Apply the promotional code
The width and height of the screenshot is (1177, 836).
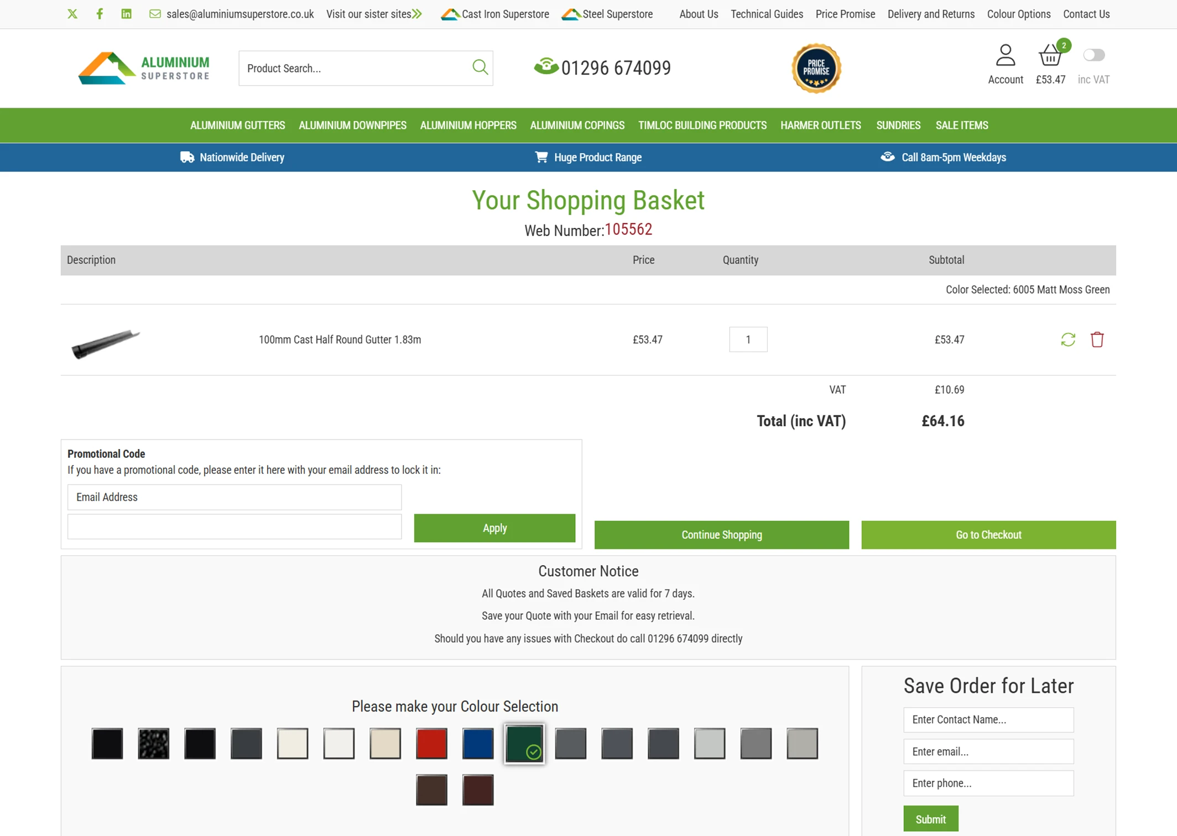(x=494, y=528)
